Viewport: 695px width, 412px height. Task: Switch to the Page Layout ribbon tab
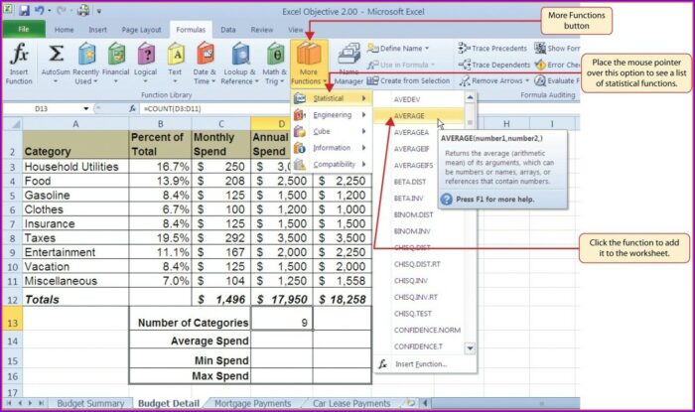tap(141, 30)
